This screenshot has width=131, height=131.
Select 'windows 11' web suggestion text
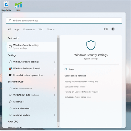(19, 102)
